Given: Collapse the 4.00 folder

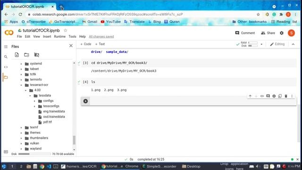Looking at the screenshot, I should click(x=25, y=90).
